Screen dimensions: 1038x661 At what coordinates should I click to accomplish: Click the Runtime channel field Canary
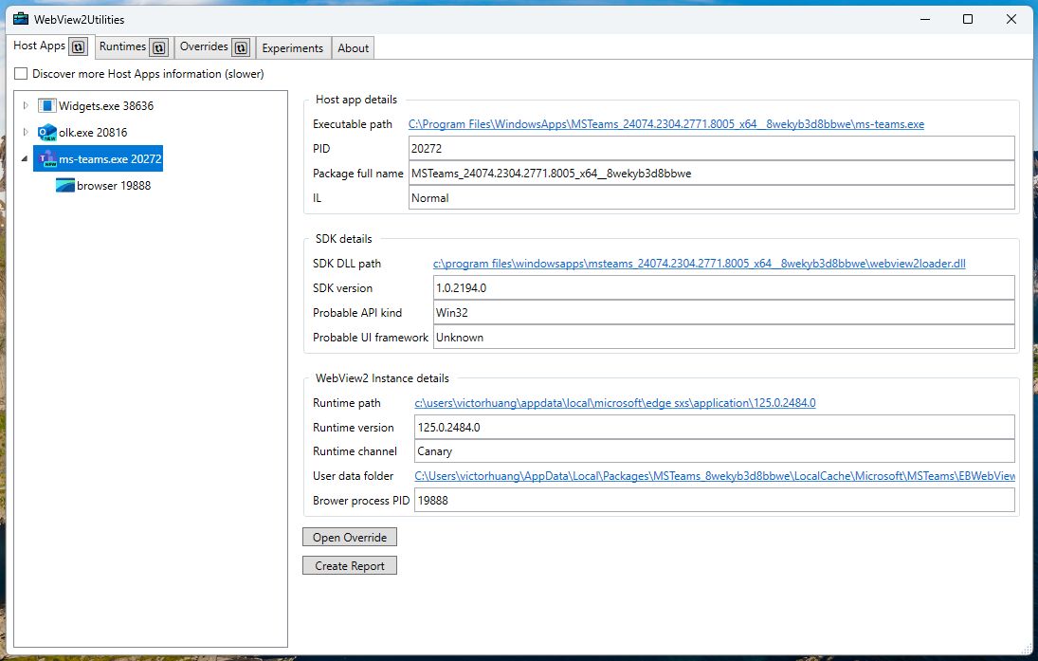[x=715, y=451]
